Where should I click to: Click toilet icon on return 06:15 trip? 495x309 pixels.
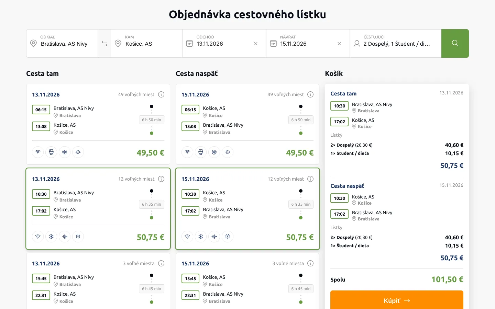click(x=201, y=152)
